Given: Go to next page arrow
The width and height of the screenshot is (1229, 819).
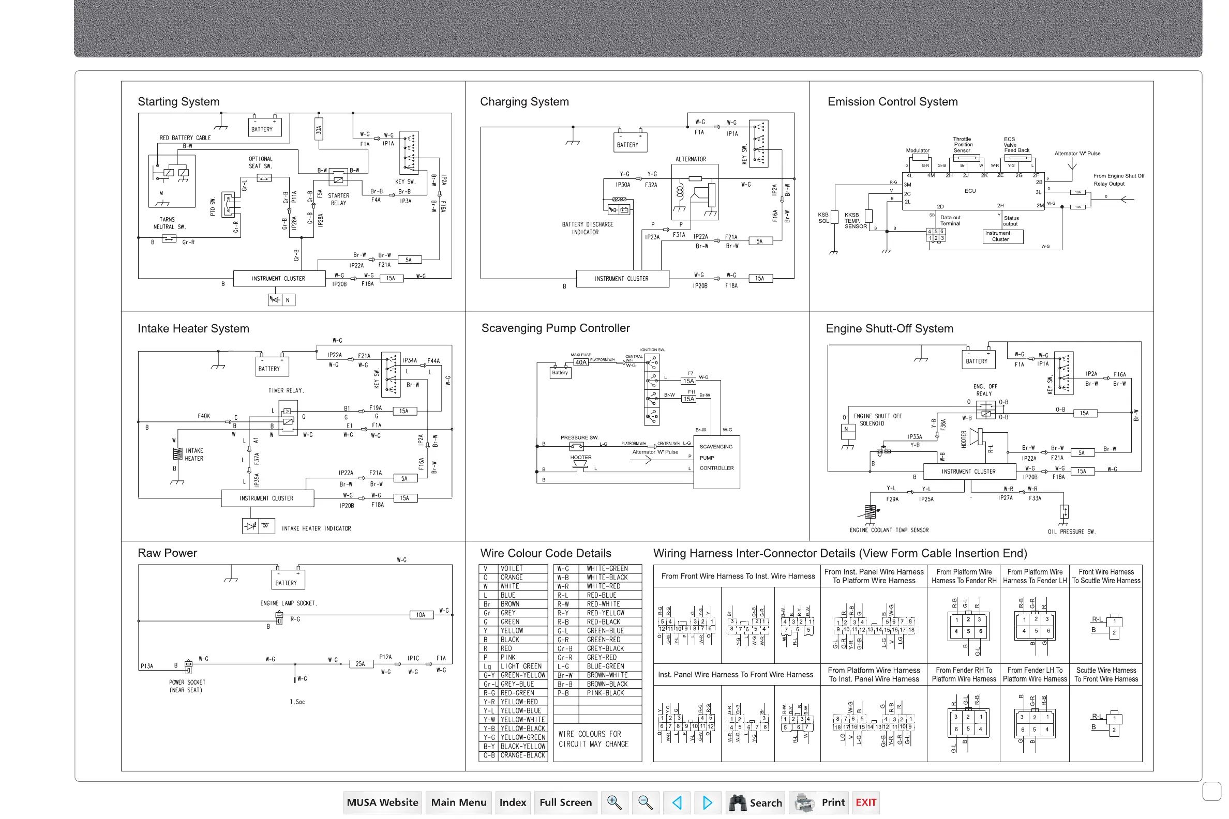Looking at the screenshot, I should point(708,802).
